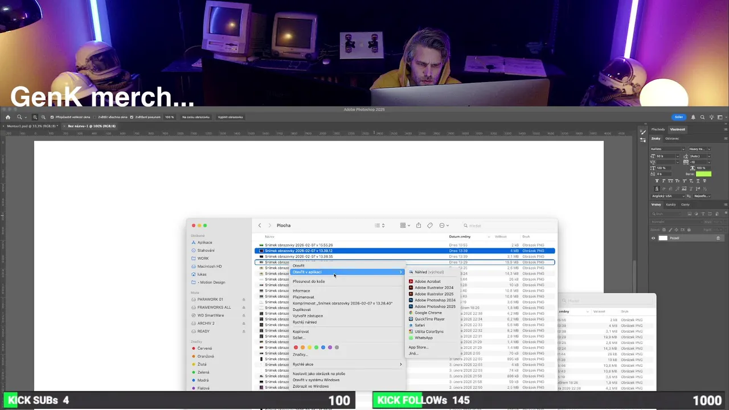This screenshot has width=729, height=410.
Task: Open Stahování in Finder sidebar
Action: click(206, 251)
